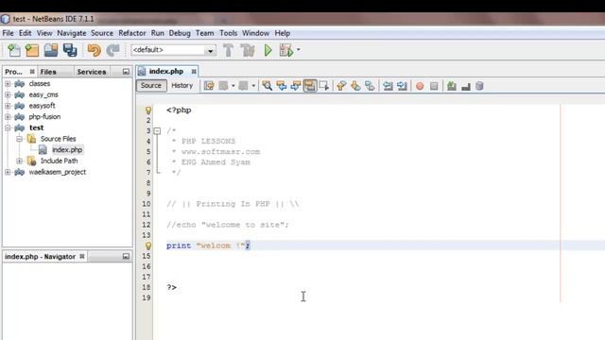Click the New File toolbar icon
This screenshot has width=605, height=340.
(14, 50)
